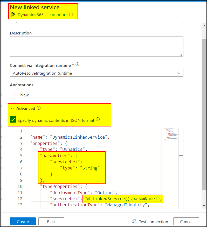Screen dimensions: 207x227
Task: Click the Learn more link
Action: 57,15
